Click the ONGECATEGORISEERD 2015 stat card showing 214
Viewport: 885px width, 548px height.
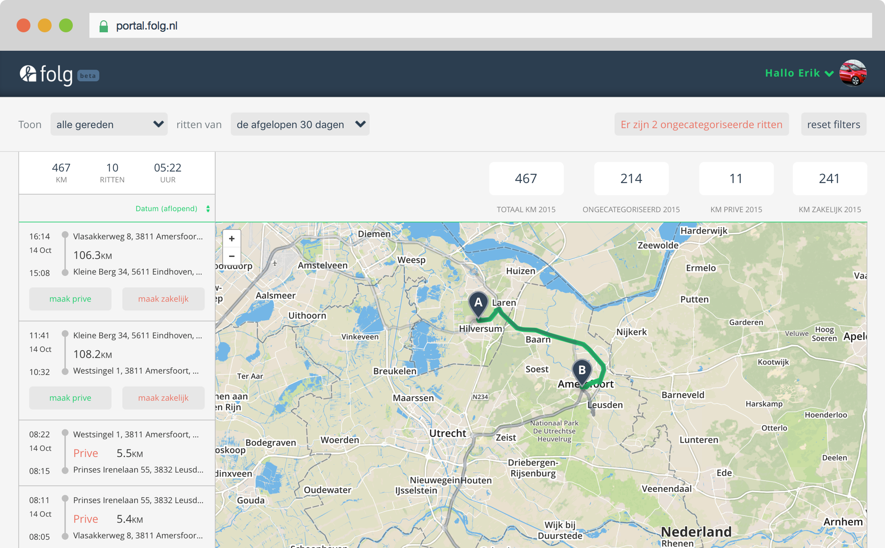pos(631,179)
